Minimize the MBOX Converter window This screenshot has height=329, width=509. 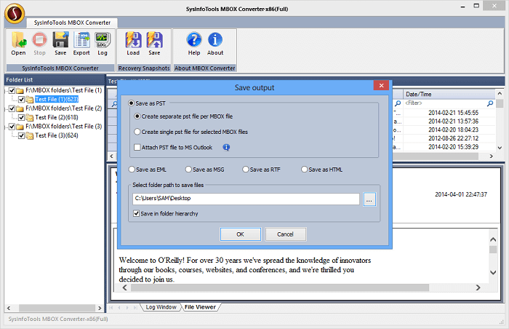point(462,6)
